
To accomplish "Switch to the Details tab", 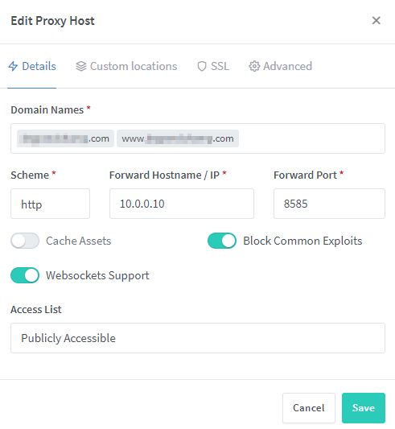I will [32, 66].
